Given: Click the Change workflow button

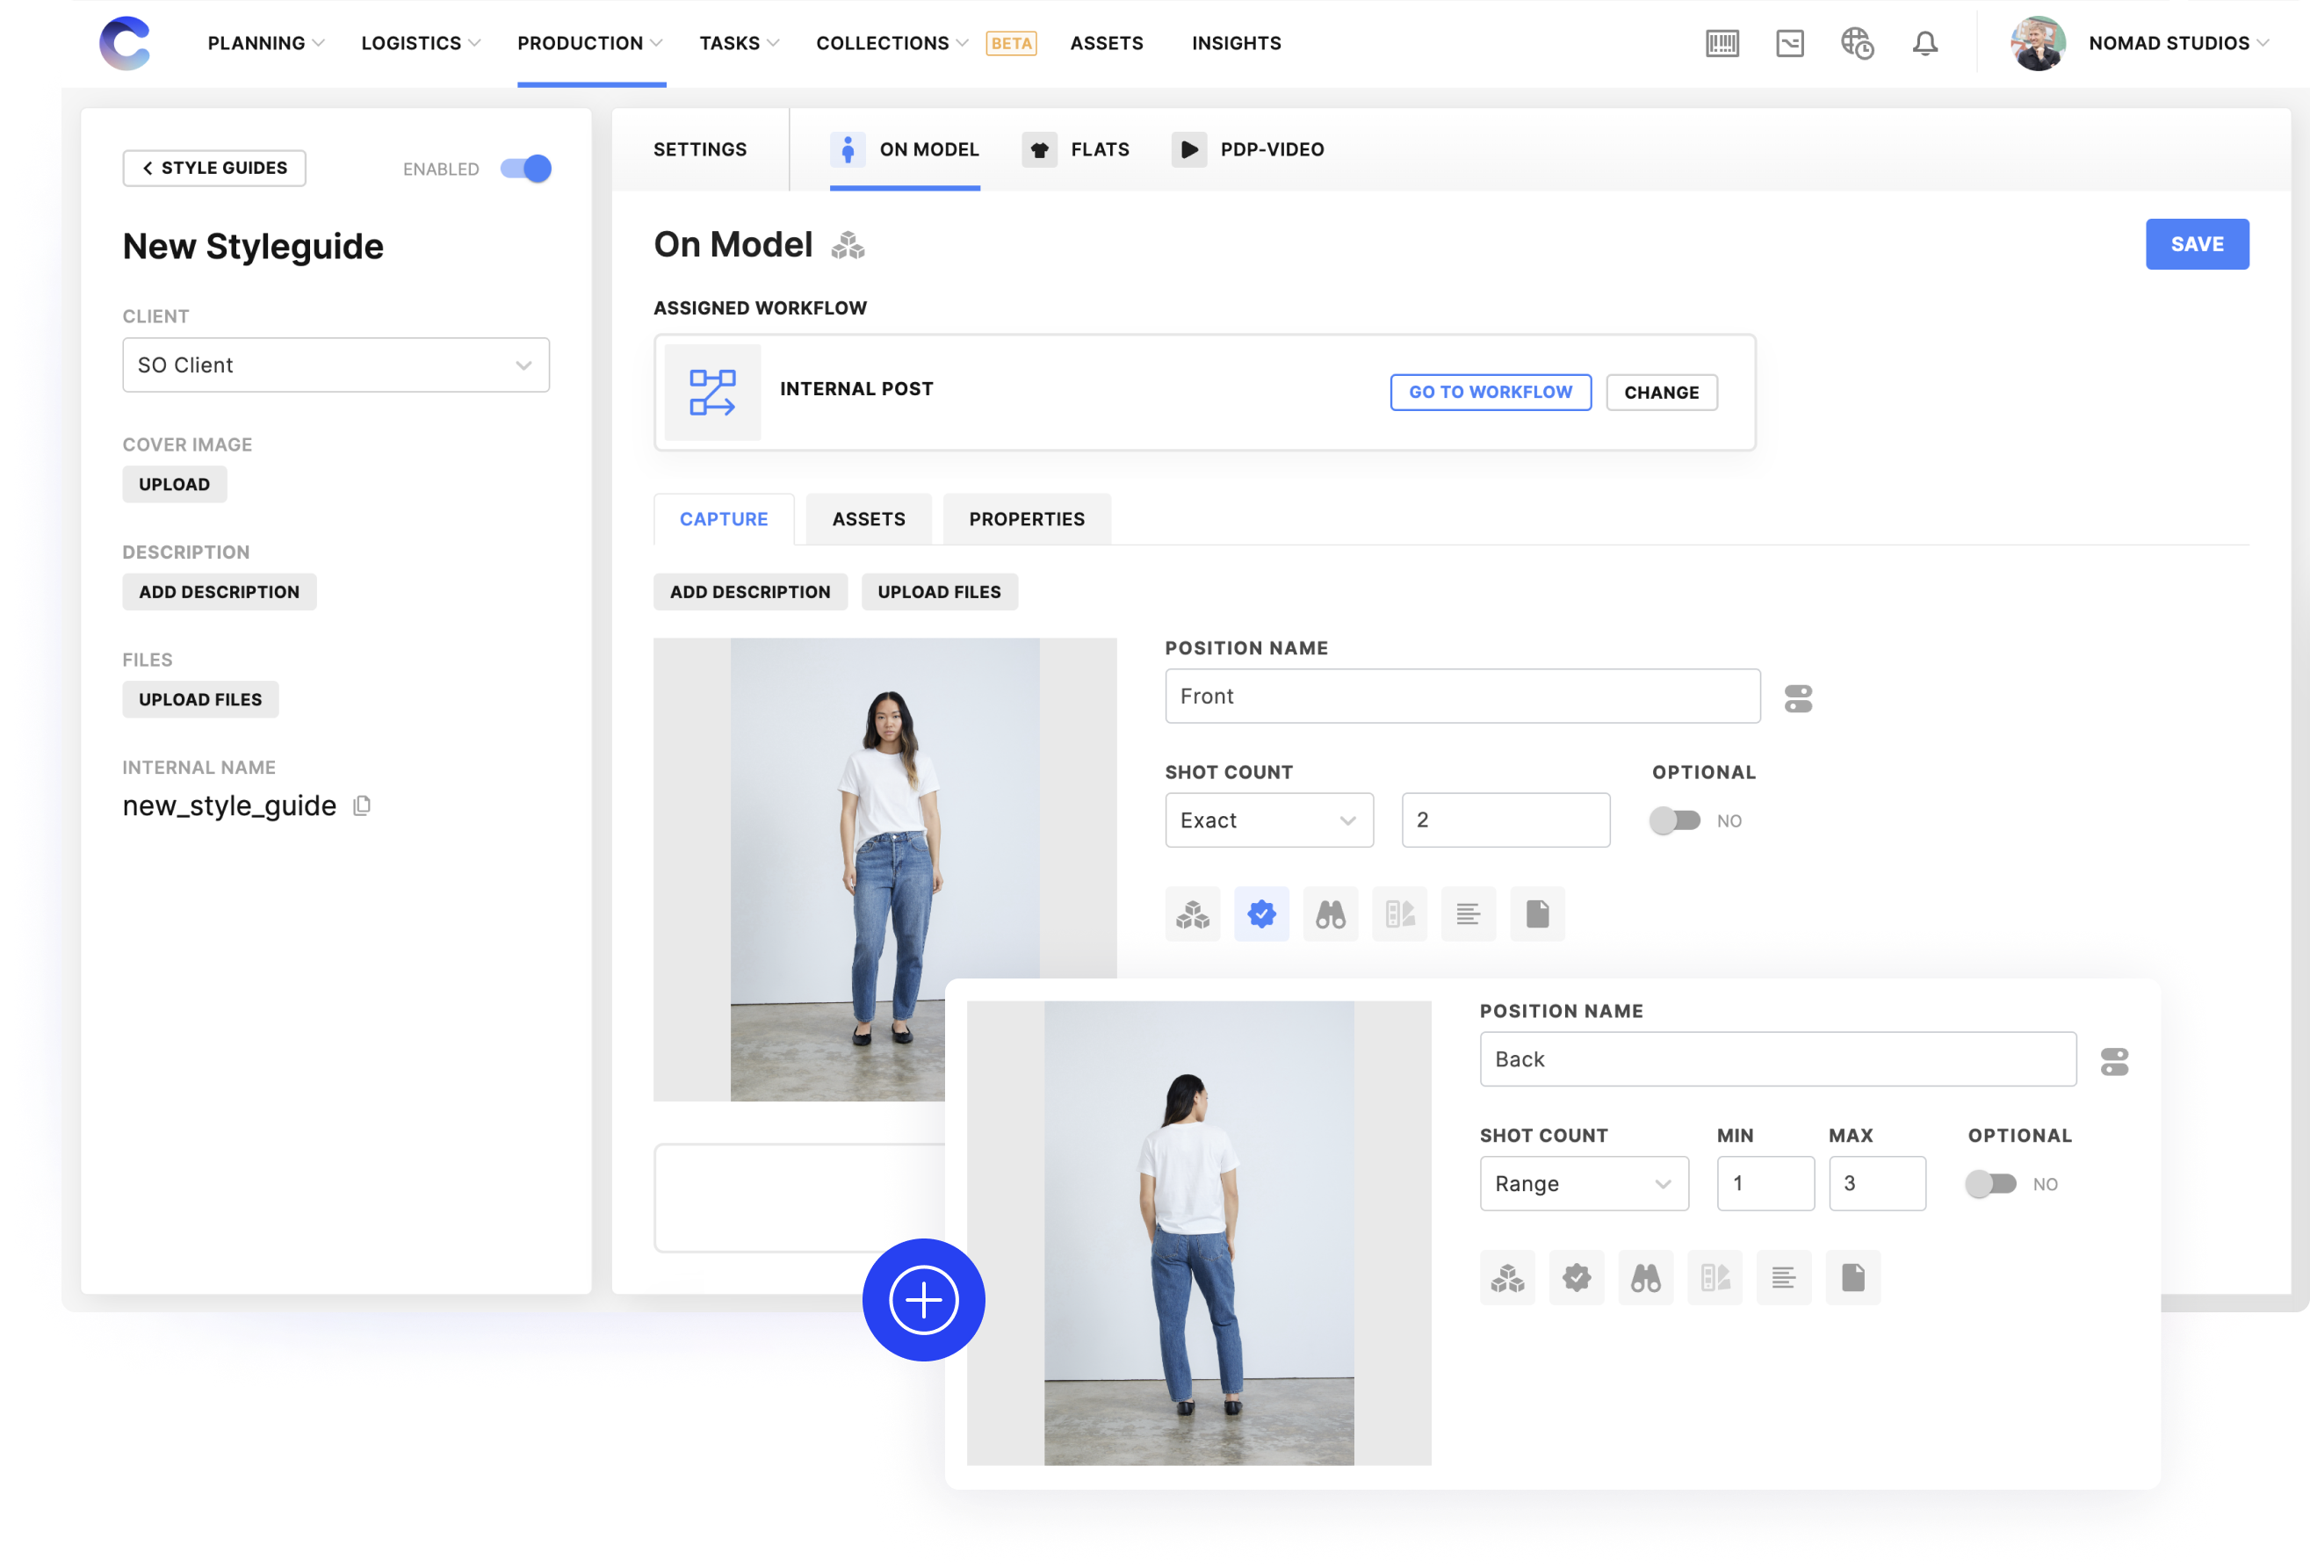Looking at the screenshot, I should 1661,390.
